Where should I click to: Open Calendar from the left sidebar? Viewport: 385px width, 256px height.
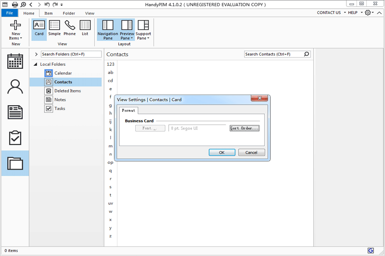click(15, 61)
